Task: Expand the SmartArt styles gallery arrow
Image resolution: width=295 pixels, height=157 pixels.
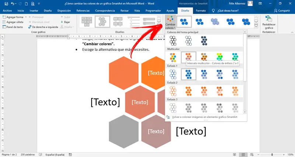Action: point(256,26)
